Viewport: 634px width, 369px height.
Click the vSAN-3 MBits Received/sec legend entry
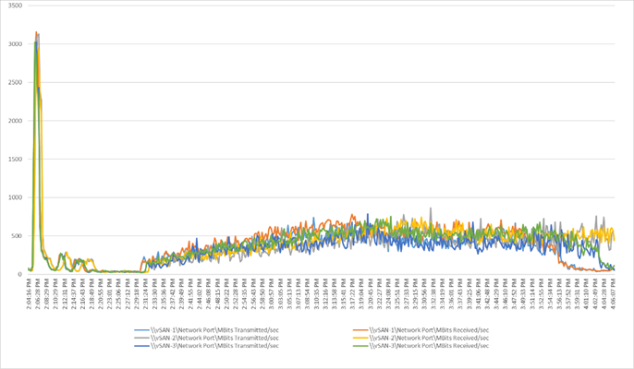[x=421, y=346]
